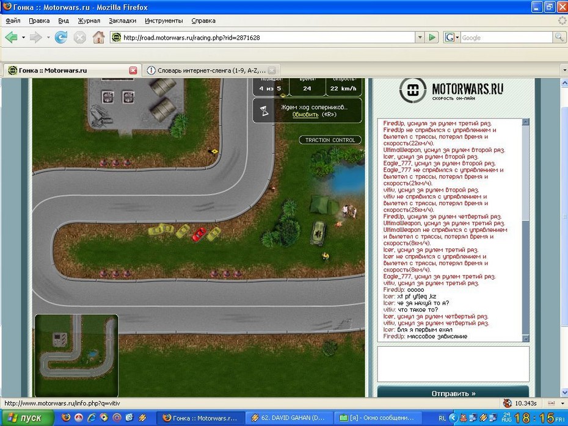The image size is (568, 426).
Task: Click the status bar dropdown arrow at bottom right
Action: click(563, 403)
